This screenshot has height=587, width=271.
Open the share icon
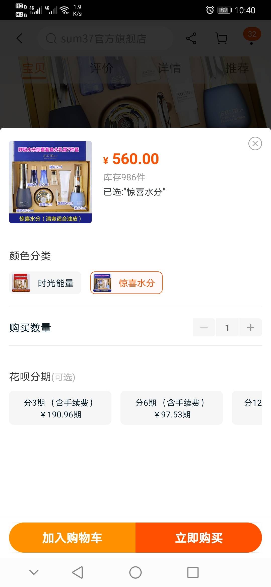[191, 38]
